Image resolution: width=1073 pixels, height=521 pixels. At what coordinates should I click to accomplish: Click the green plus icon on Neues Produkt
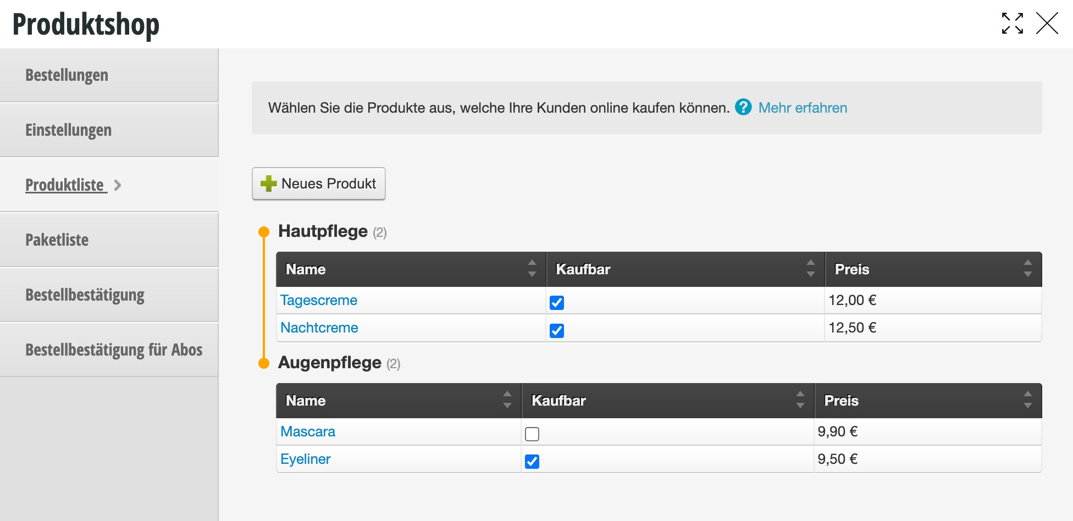coord(268,184)
